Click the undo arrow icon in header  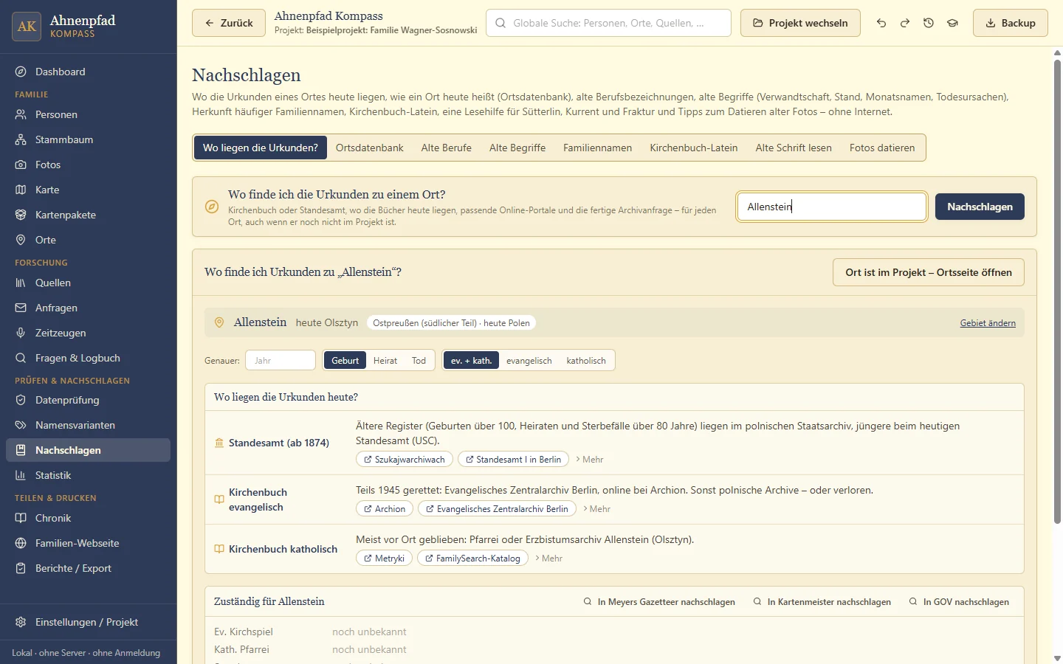881,23
